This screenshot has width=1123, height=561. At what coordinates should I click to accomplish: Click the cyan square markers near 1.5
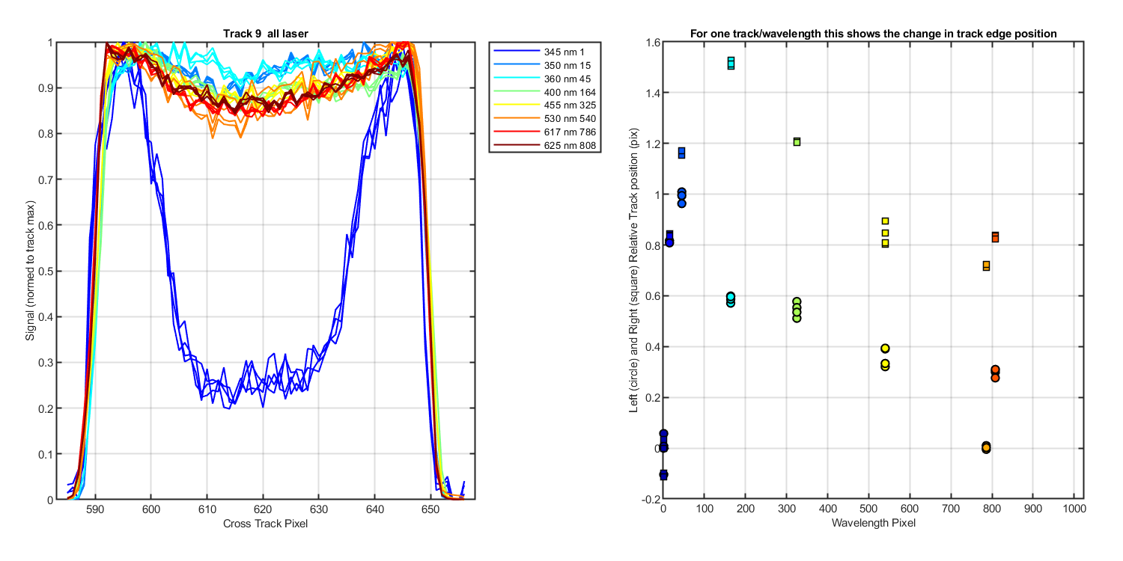point(731,63)
